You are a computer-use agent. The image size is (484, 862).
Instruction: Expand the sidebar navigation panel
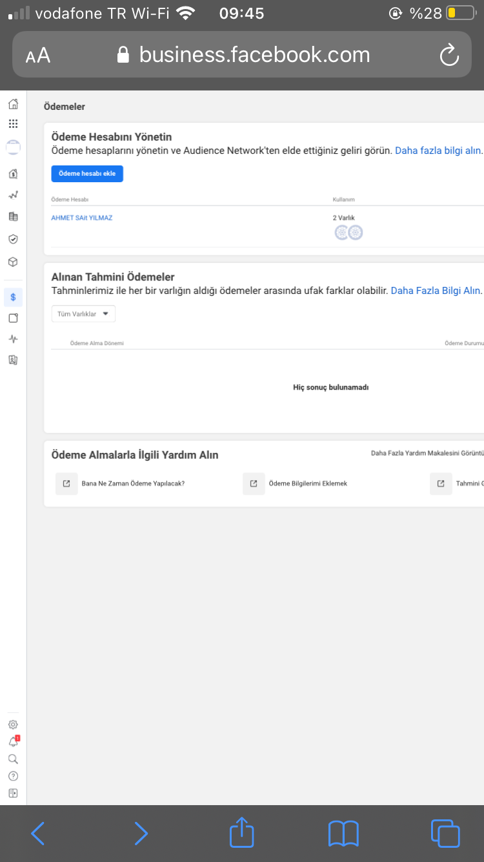[13, 794]
